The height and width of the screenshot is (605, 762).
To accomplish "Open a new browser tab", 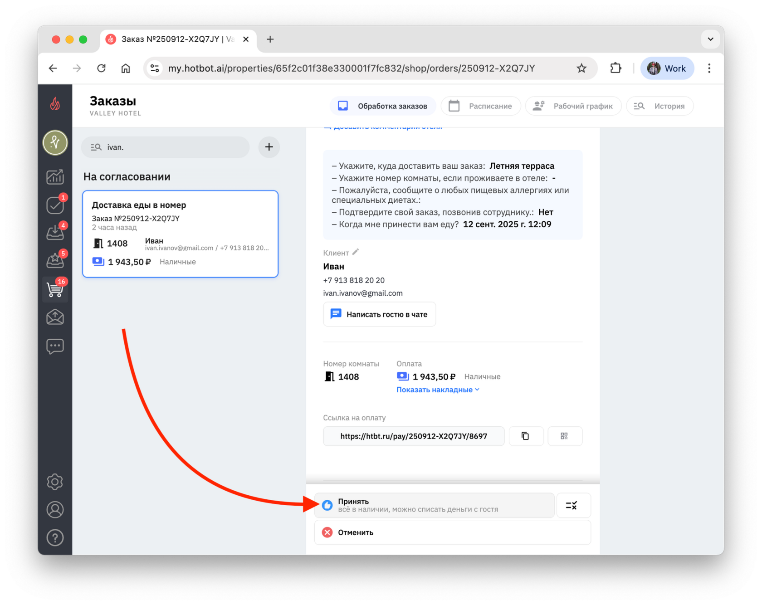I will [270, 39].
